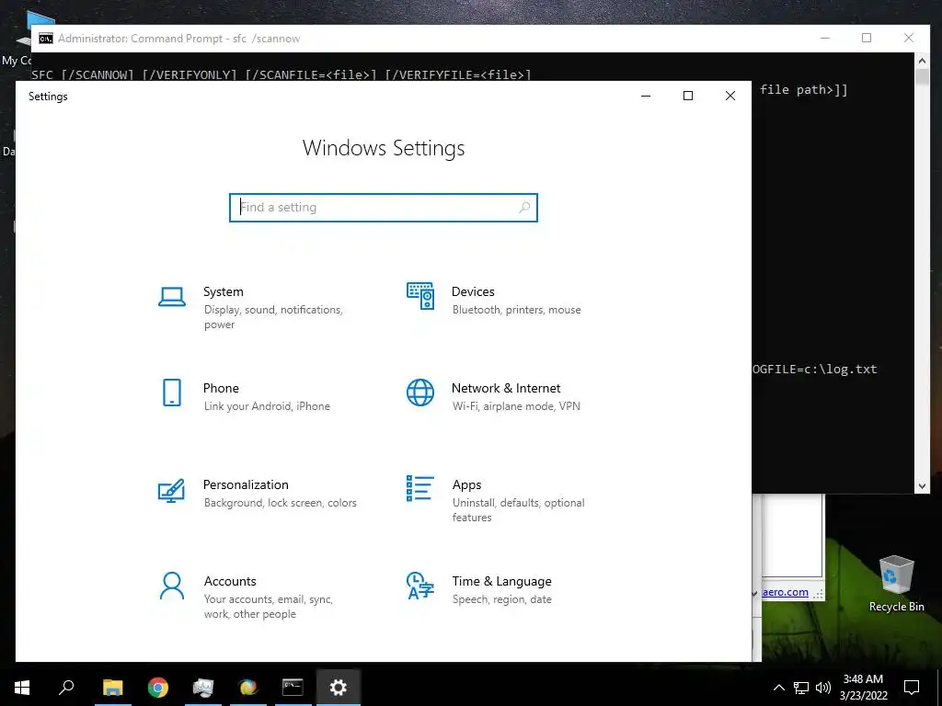The image size is (942, 706).
Task: Close the Settings window
Action: (x=729, y=96)
